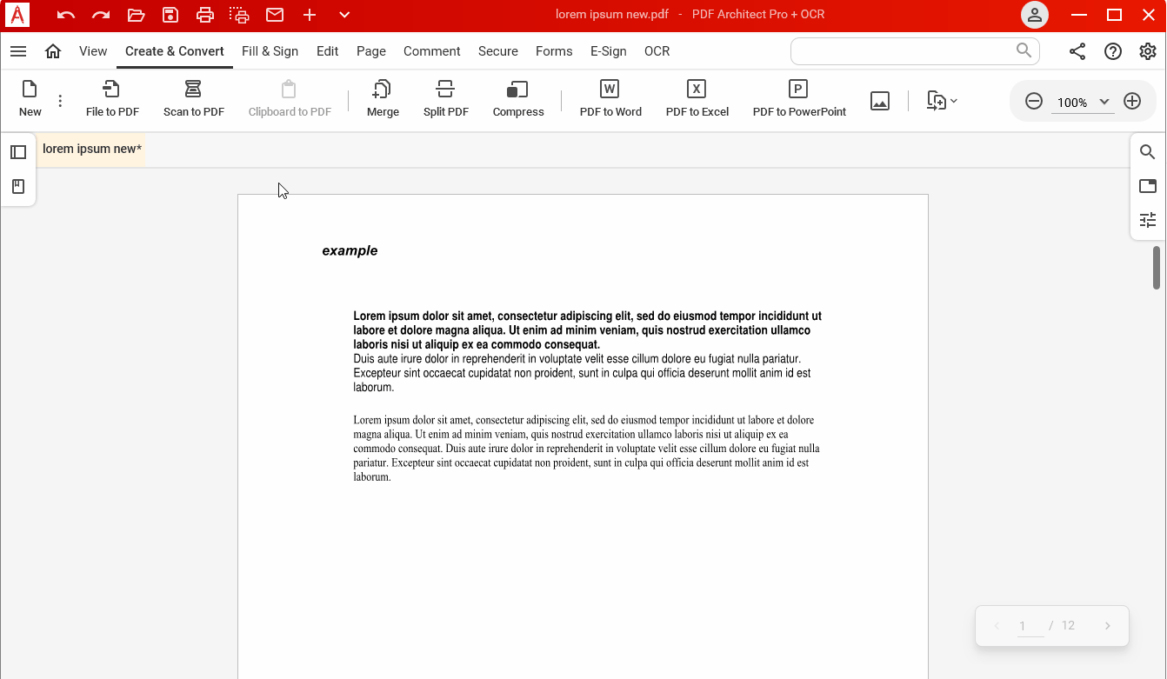Go to the previous page arrow
This screenshot has width=1167, height=679.
click(997, 626)
